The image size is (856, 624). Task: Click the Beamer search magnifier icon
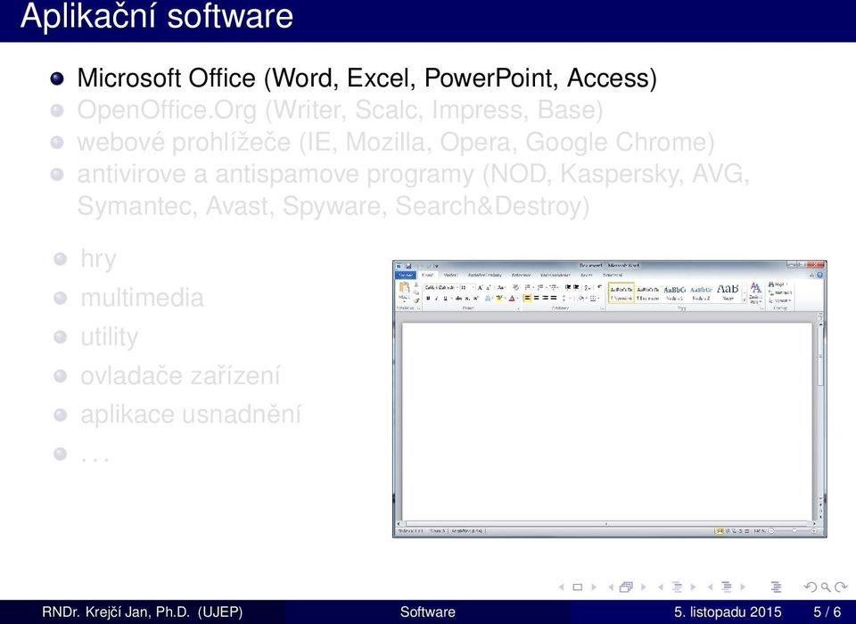point(826,587)
